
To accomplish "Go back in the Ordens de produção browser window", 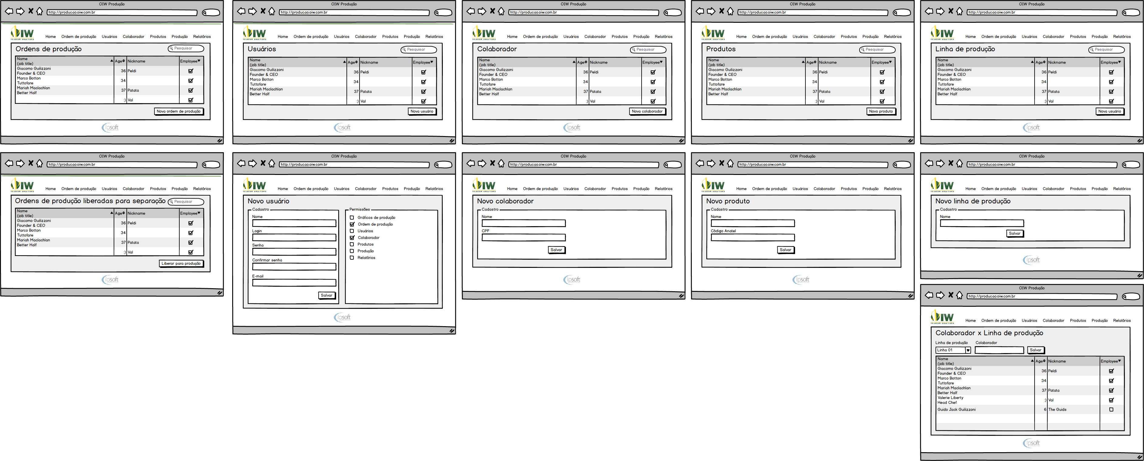I will click(x=9, y=11).
